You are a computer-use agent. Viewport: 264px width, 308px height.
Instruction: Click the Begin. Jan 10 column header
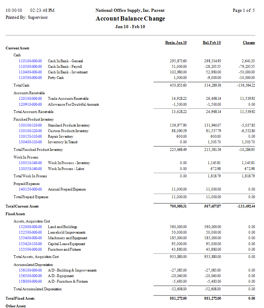[176, 43]
